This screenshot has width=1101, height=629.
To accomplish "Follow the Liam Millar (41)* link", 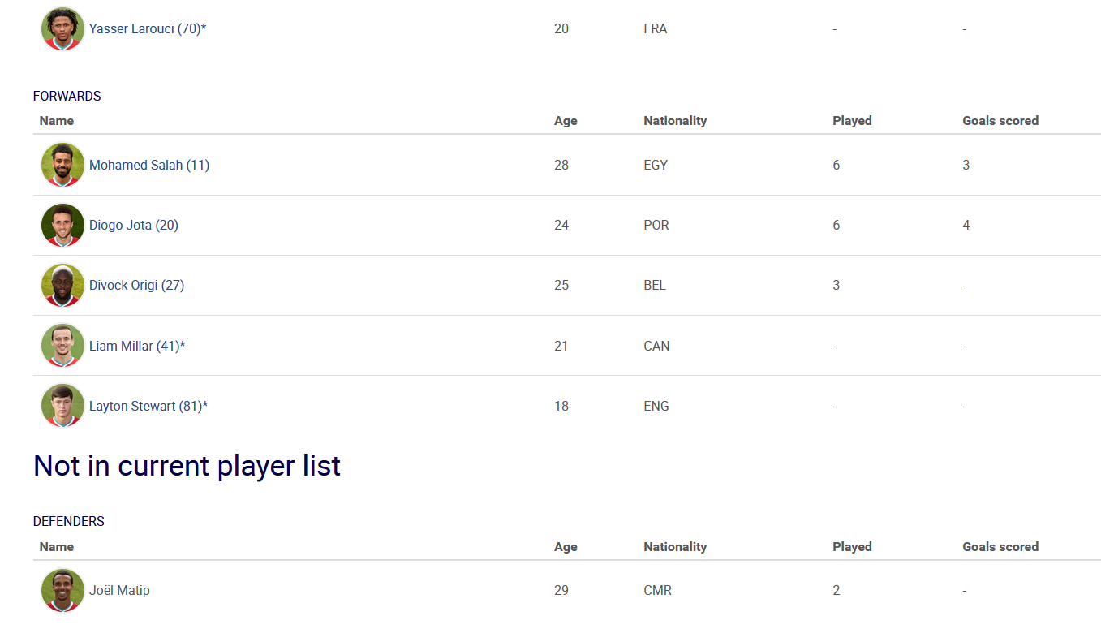I will [x=137, y=346].
